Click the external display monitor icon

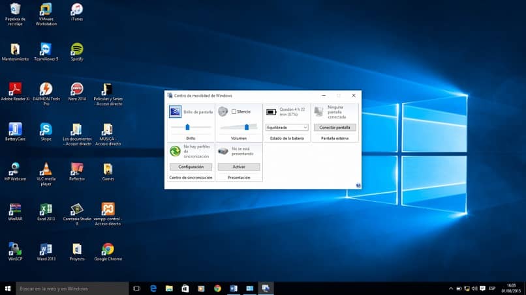tap(319, 112)
